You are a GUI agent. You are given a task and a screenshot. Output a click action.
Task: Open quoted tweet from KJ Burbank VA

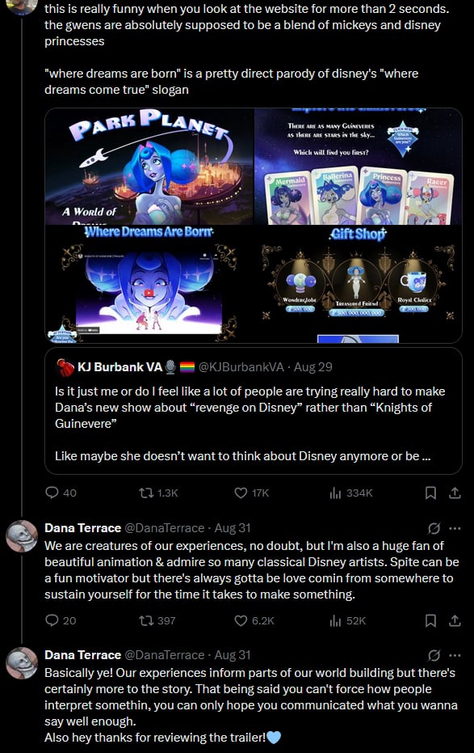pyautogui.click(x=253, y=411)
